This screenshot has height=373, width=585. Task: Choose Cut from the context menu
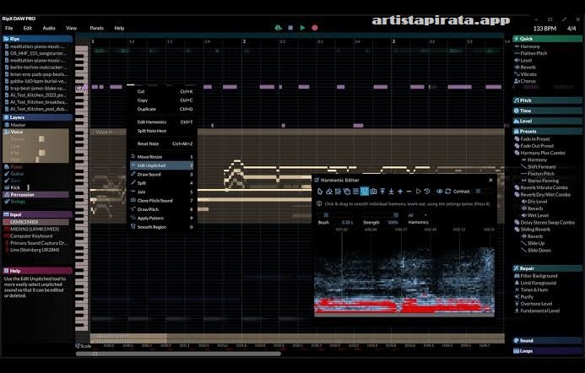(x=161, y=91)
